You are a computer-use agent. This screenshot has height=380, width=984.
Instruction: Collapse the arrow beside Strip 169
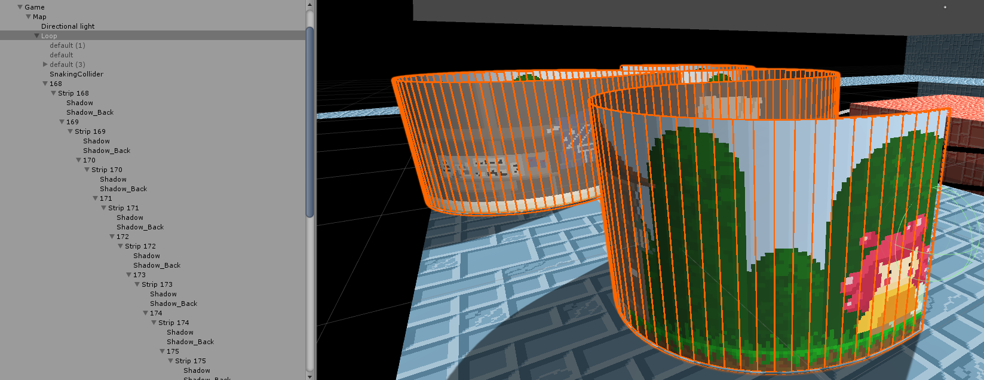tap(70, 131)
